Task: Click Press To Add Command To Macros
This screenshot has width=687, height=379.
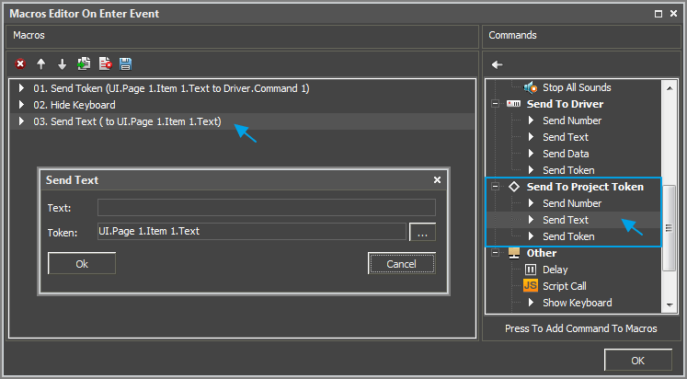Action: click(581, 328)
